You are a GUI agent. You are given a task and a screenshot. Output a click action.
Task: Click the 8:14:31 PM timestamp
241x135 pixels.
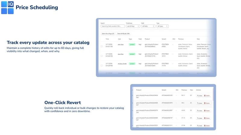[109, 46]
